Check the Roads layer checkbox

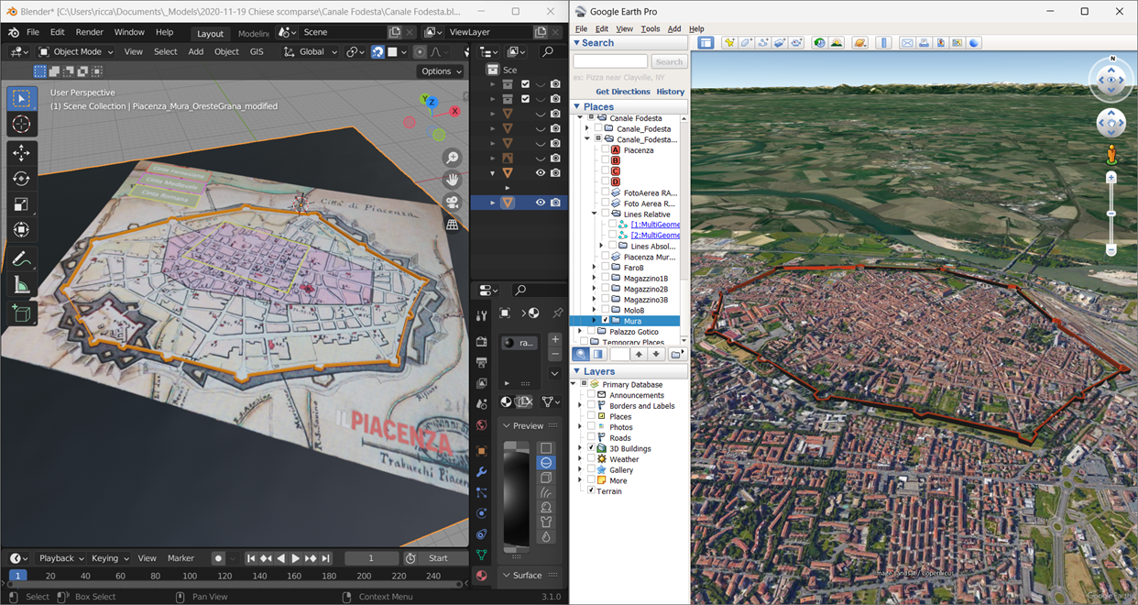(591, 438)
